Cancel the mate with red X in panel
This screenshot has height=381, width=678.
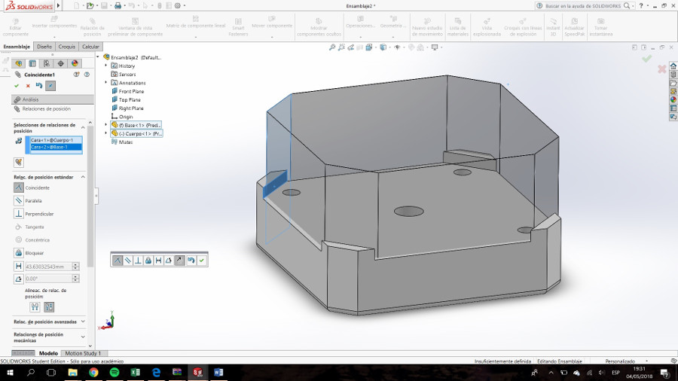pos(28,86)
